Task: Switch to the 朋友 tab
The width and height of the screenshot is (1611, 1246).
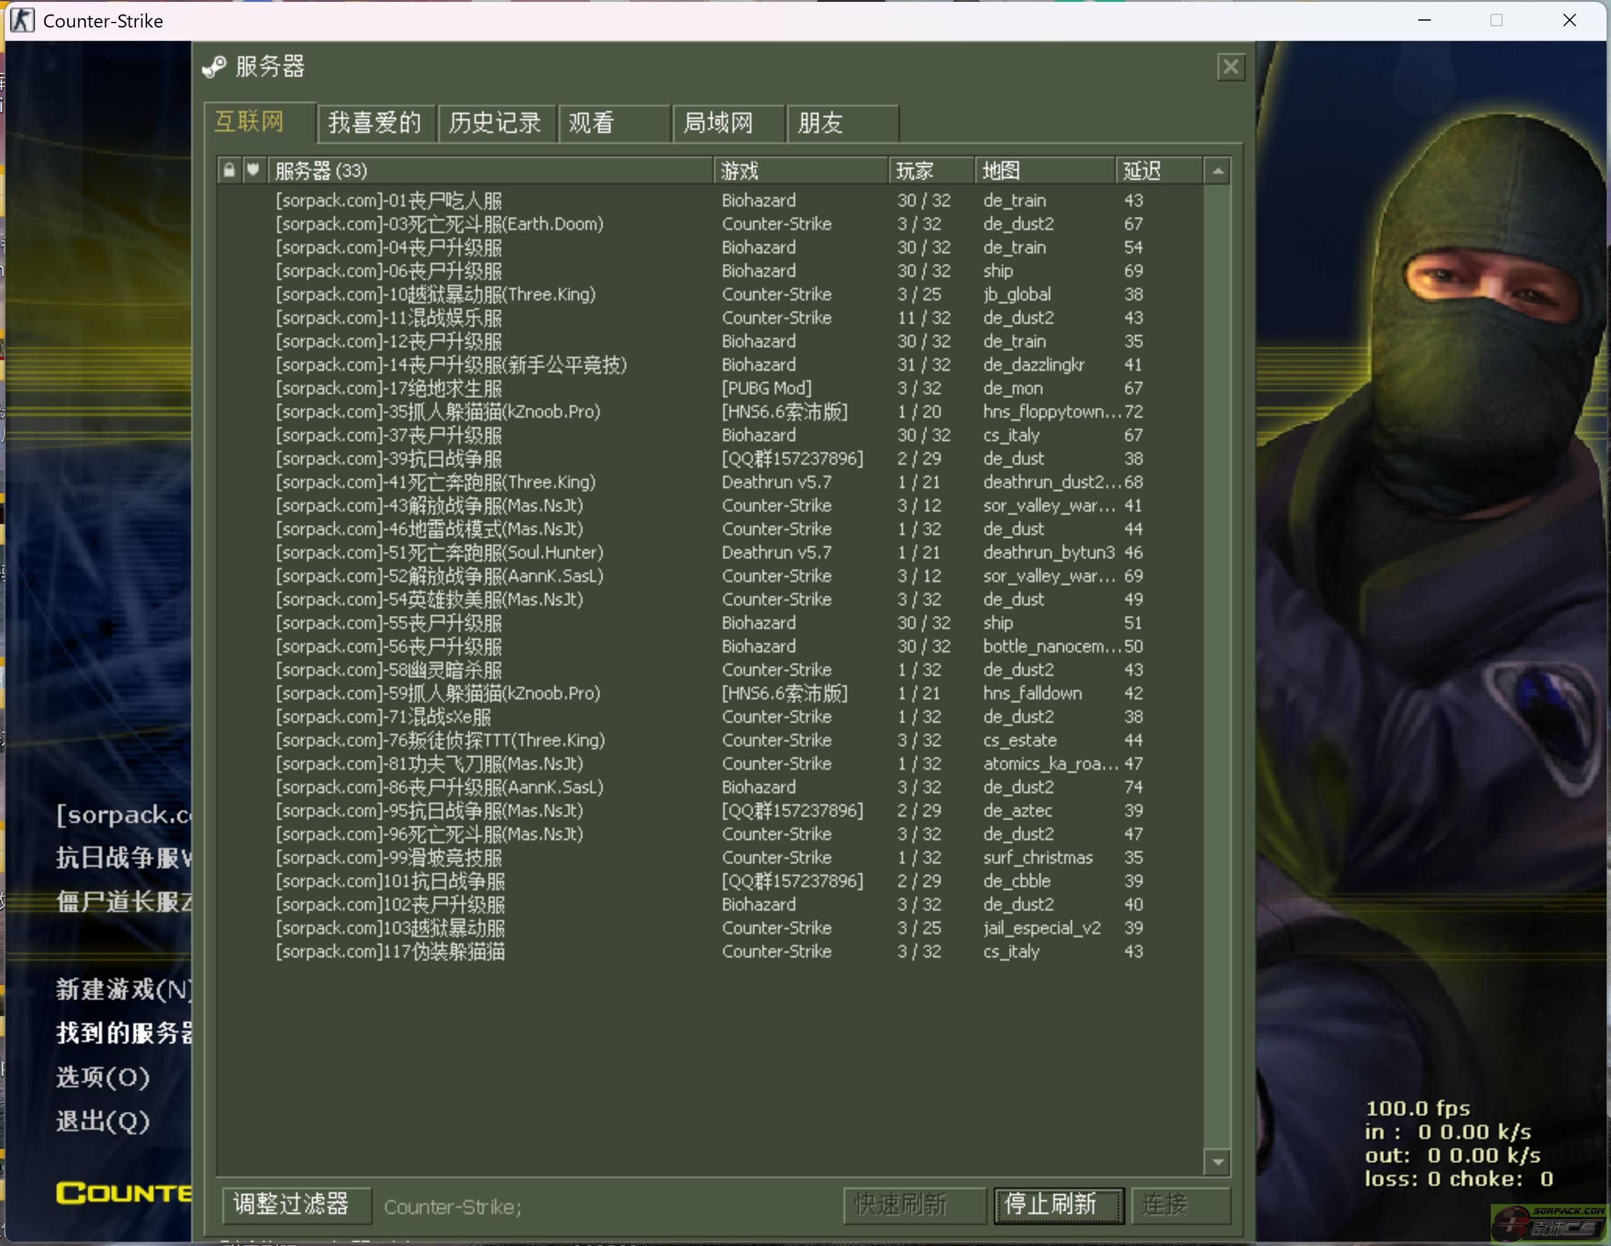Action: (843, 123)
